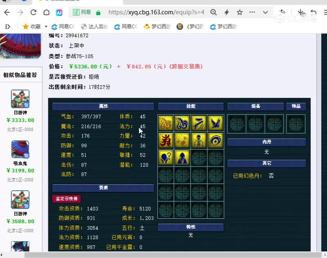Open the first 网易CC bookmark
The height and width of the screenshot is (258, 327).
tap(63, 27)
